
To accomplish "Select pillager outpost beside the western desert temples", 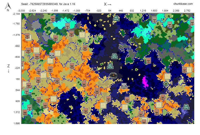I will pyautogui.click(x=52, y=56).
